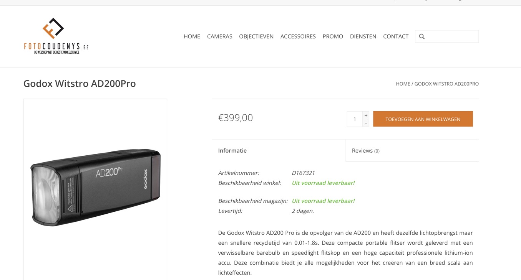Open the CAMERAS menu
The image size is (521, 280).
click(x=220, y=36)
